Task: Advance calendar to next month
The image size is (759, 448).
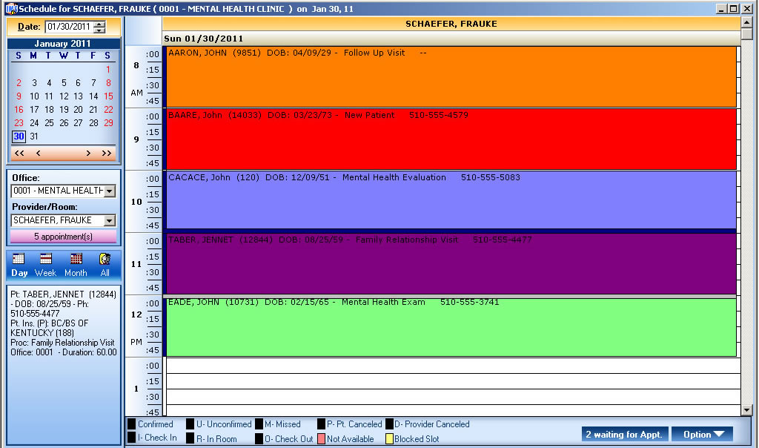Action: click(x=87, y=153)
